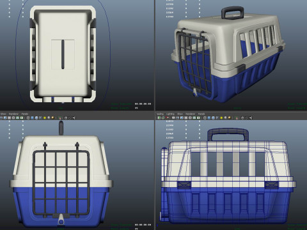Screen dimensions: 307x230
Task: Toggle X-Ray icon in side view toolbar
Action: (242, 118)
